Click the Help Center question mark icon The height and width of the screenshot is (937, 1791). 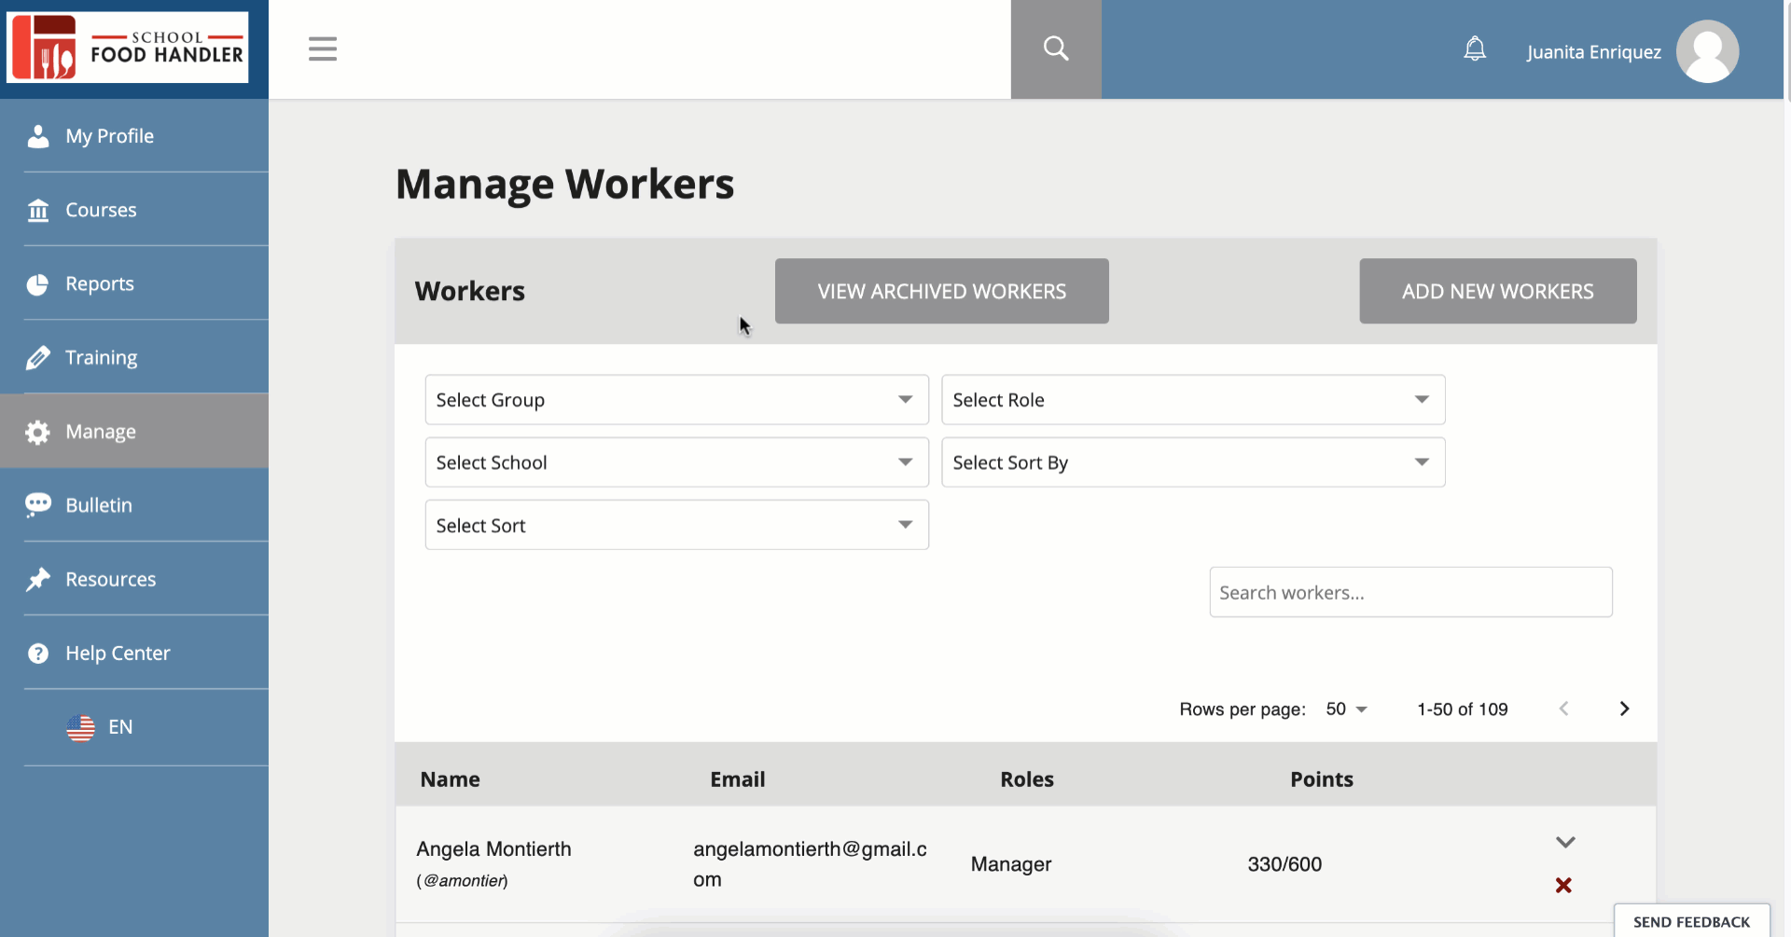click(38, 654)
